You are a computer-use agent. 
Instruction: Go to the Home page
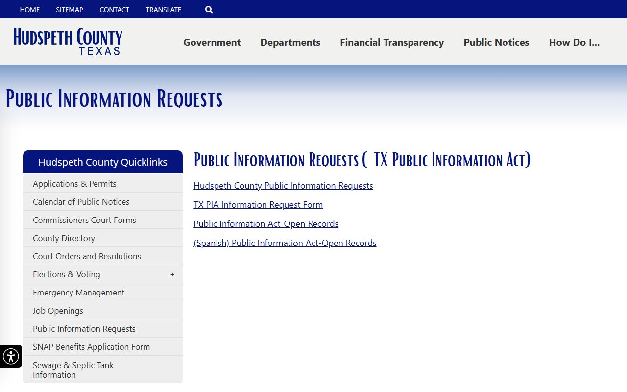pyautogui.click(x=30, y=10)
